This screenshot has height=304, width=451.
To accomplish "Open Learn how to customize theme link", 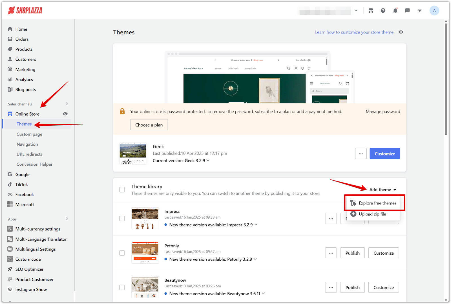I will coord(354,32).
